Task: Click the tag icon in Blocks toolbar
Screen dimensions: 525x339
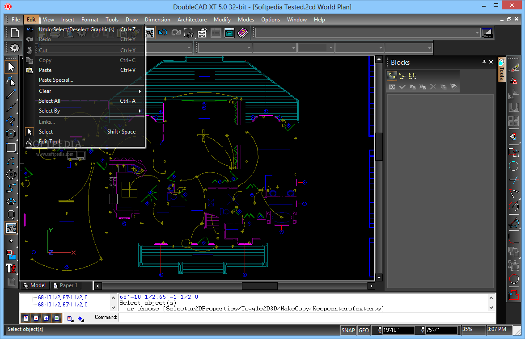Action: (x=454, y=87)
